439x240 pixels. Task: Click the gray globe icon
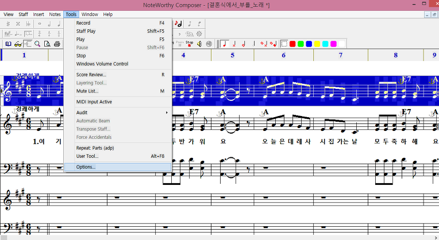[x=209, y=44]
